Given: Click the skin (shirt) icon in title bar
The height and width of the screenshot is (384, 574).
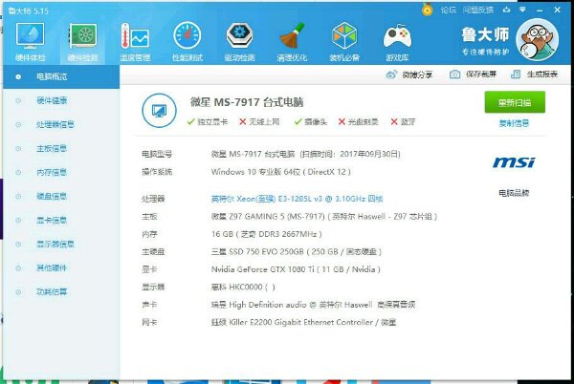Looking at the screenshot, I should click(x=507, y=10).
